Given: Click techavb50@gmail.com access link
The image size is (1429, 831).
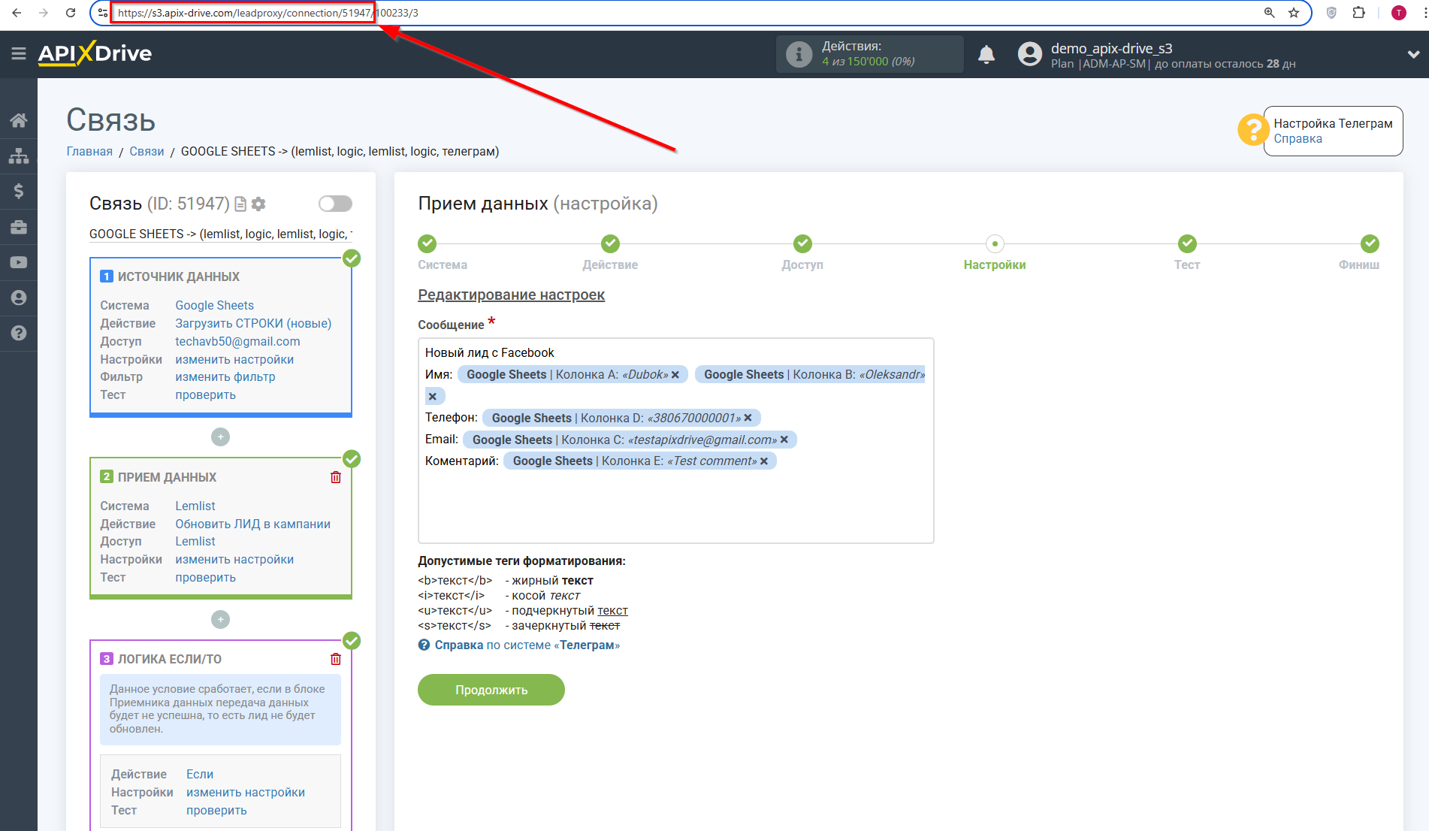Looking at the screenshot, I should pyautogui.click(x=237, y=341).
